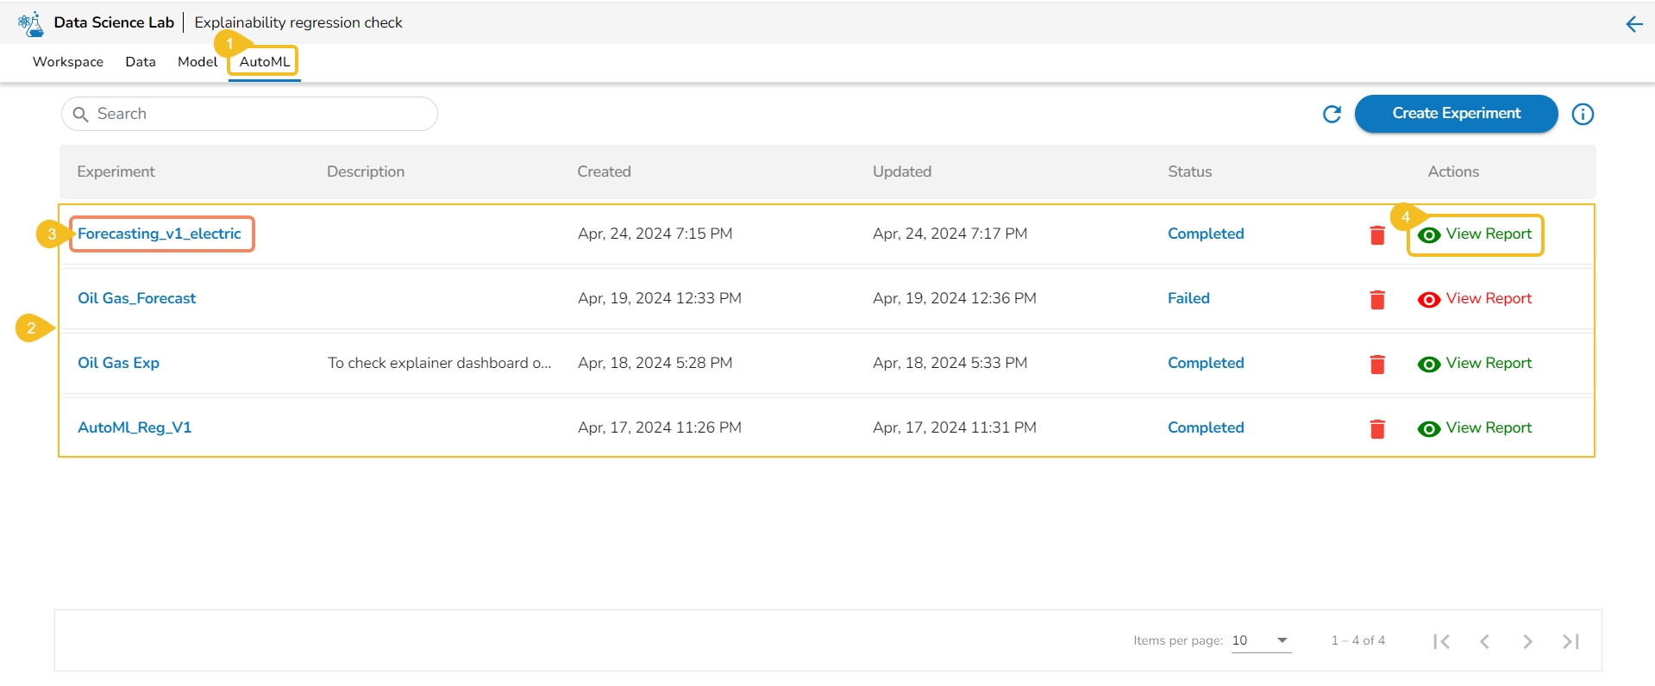Open the Forecasting_v1_electric experiment link

(160, 234)
